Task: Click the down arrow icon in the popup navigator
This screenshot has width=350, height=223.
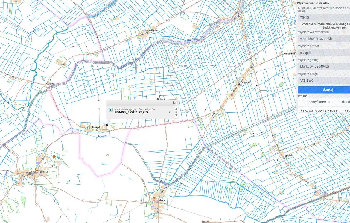Action: 176,115
